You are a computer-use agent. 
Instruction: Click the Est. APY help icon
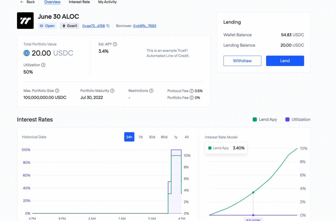coord(115,44)
